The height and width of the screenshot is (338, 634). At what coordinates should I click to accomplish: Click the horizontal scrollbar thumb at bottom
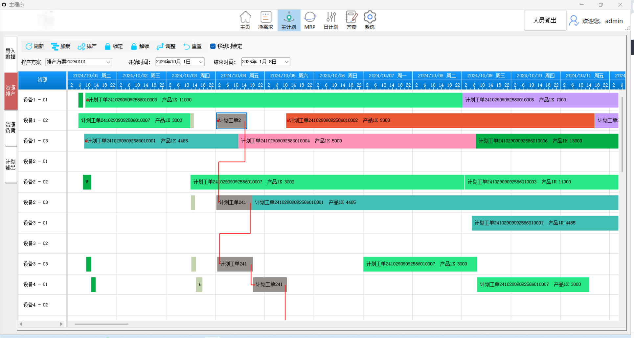coord(101,324)
